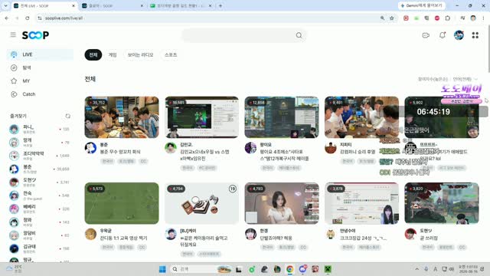Open the Chrome profile avatar
490x276 pixels.
(x=473, y=18)
